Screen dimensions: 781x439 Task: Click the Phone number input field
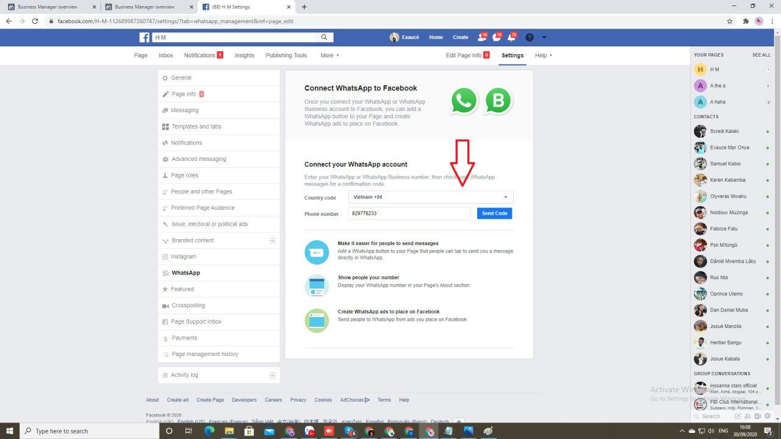pos(409,213)
